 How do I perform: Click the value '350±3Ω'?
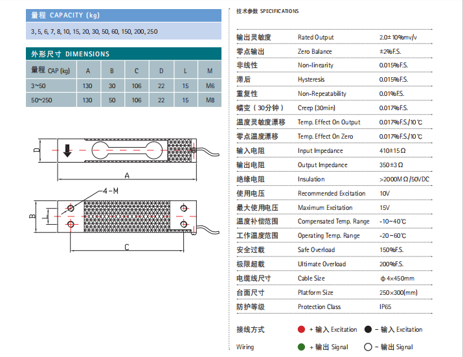tap(391, 165)
